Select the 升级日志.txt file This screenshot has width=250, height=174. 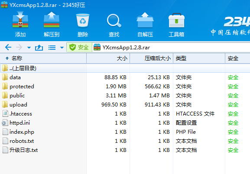point(125,150)
